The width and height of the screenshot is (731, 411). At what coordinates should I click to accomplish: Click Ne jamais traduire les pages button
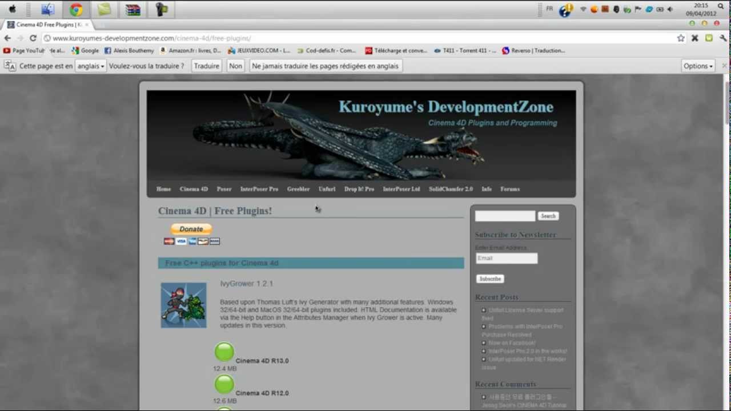325,66
